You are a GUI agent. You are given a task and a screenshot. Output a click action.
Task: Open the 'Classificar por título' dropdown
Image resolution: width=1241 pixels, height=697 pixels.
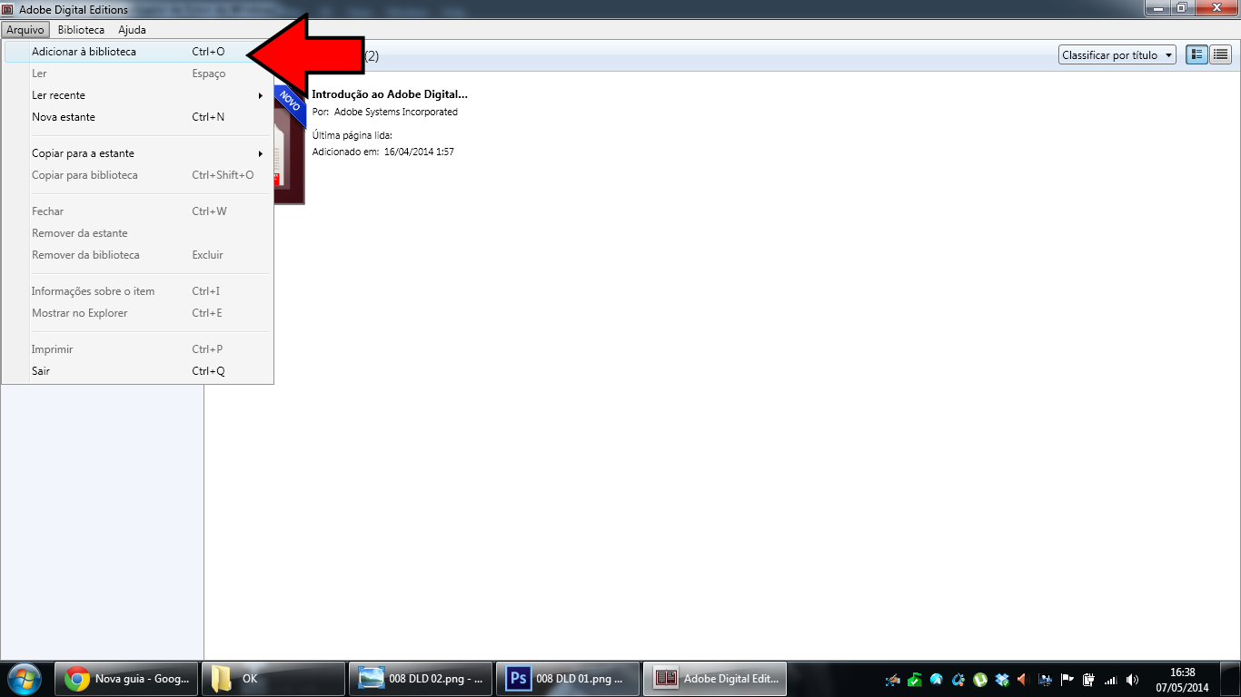[1117, 55]
